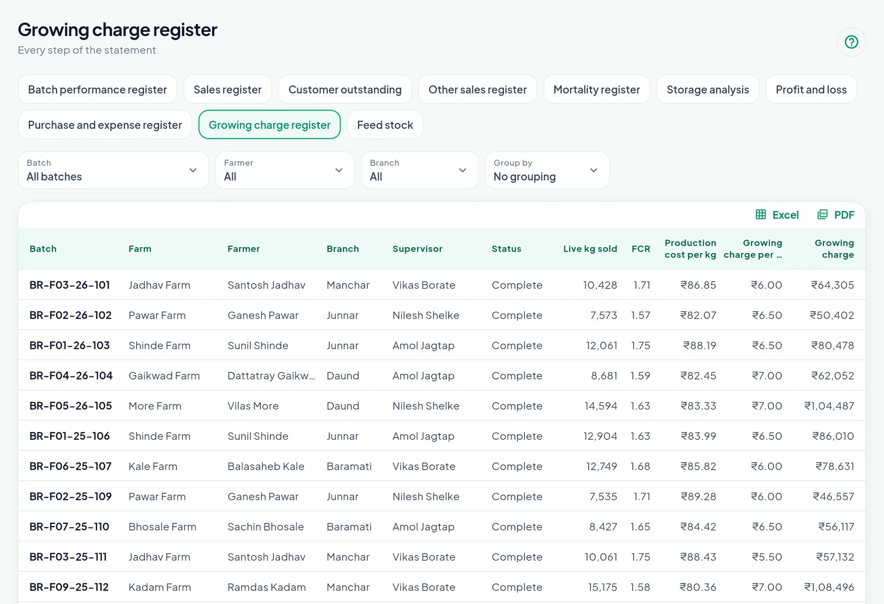Click batch BR-F06-25-107
This screenshot has height=604, width=884.
pyautogui.click(x=70, y=466)
